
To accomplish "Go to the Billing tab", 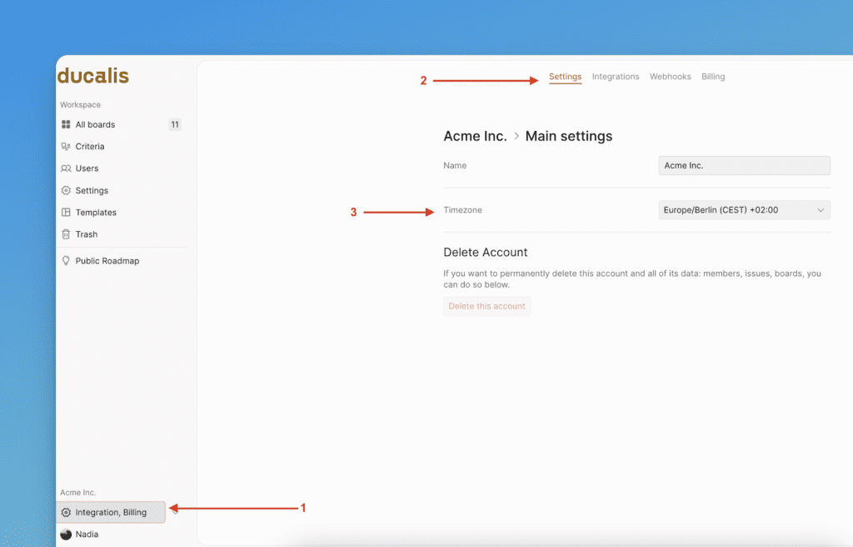I will tap(713, 77).
